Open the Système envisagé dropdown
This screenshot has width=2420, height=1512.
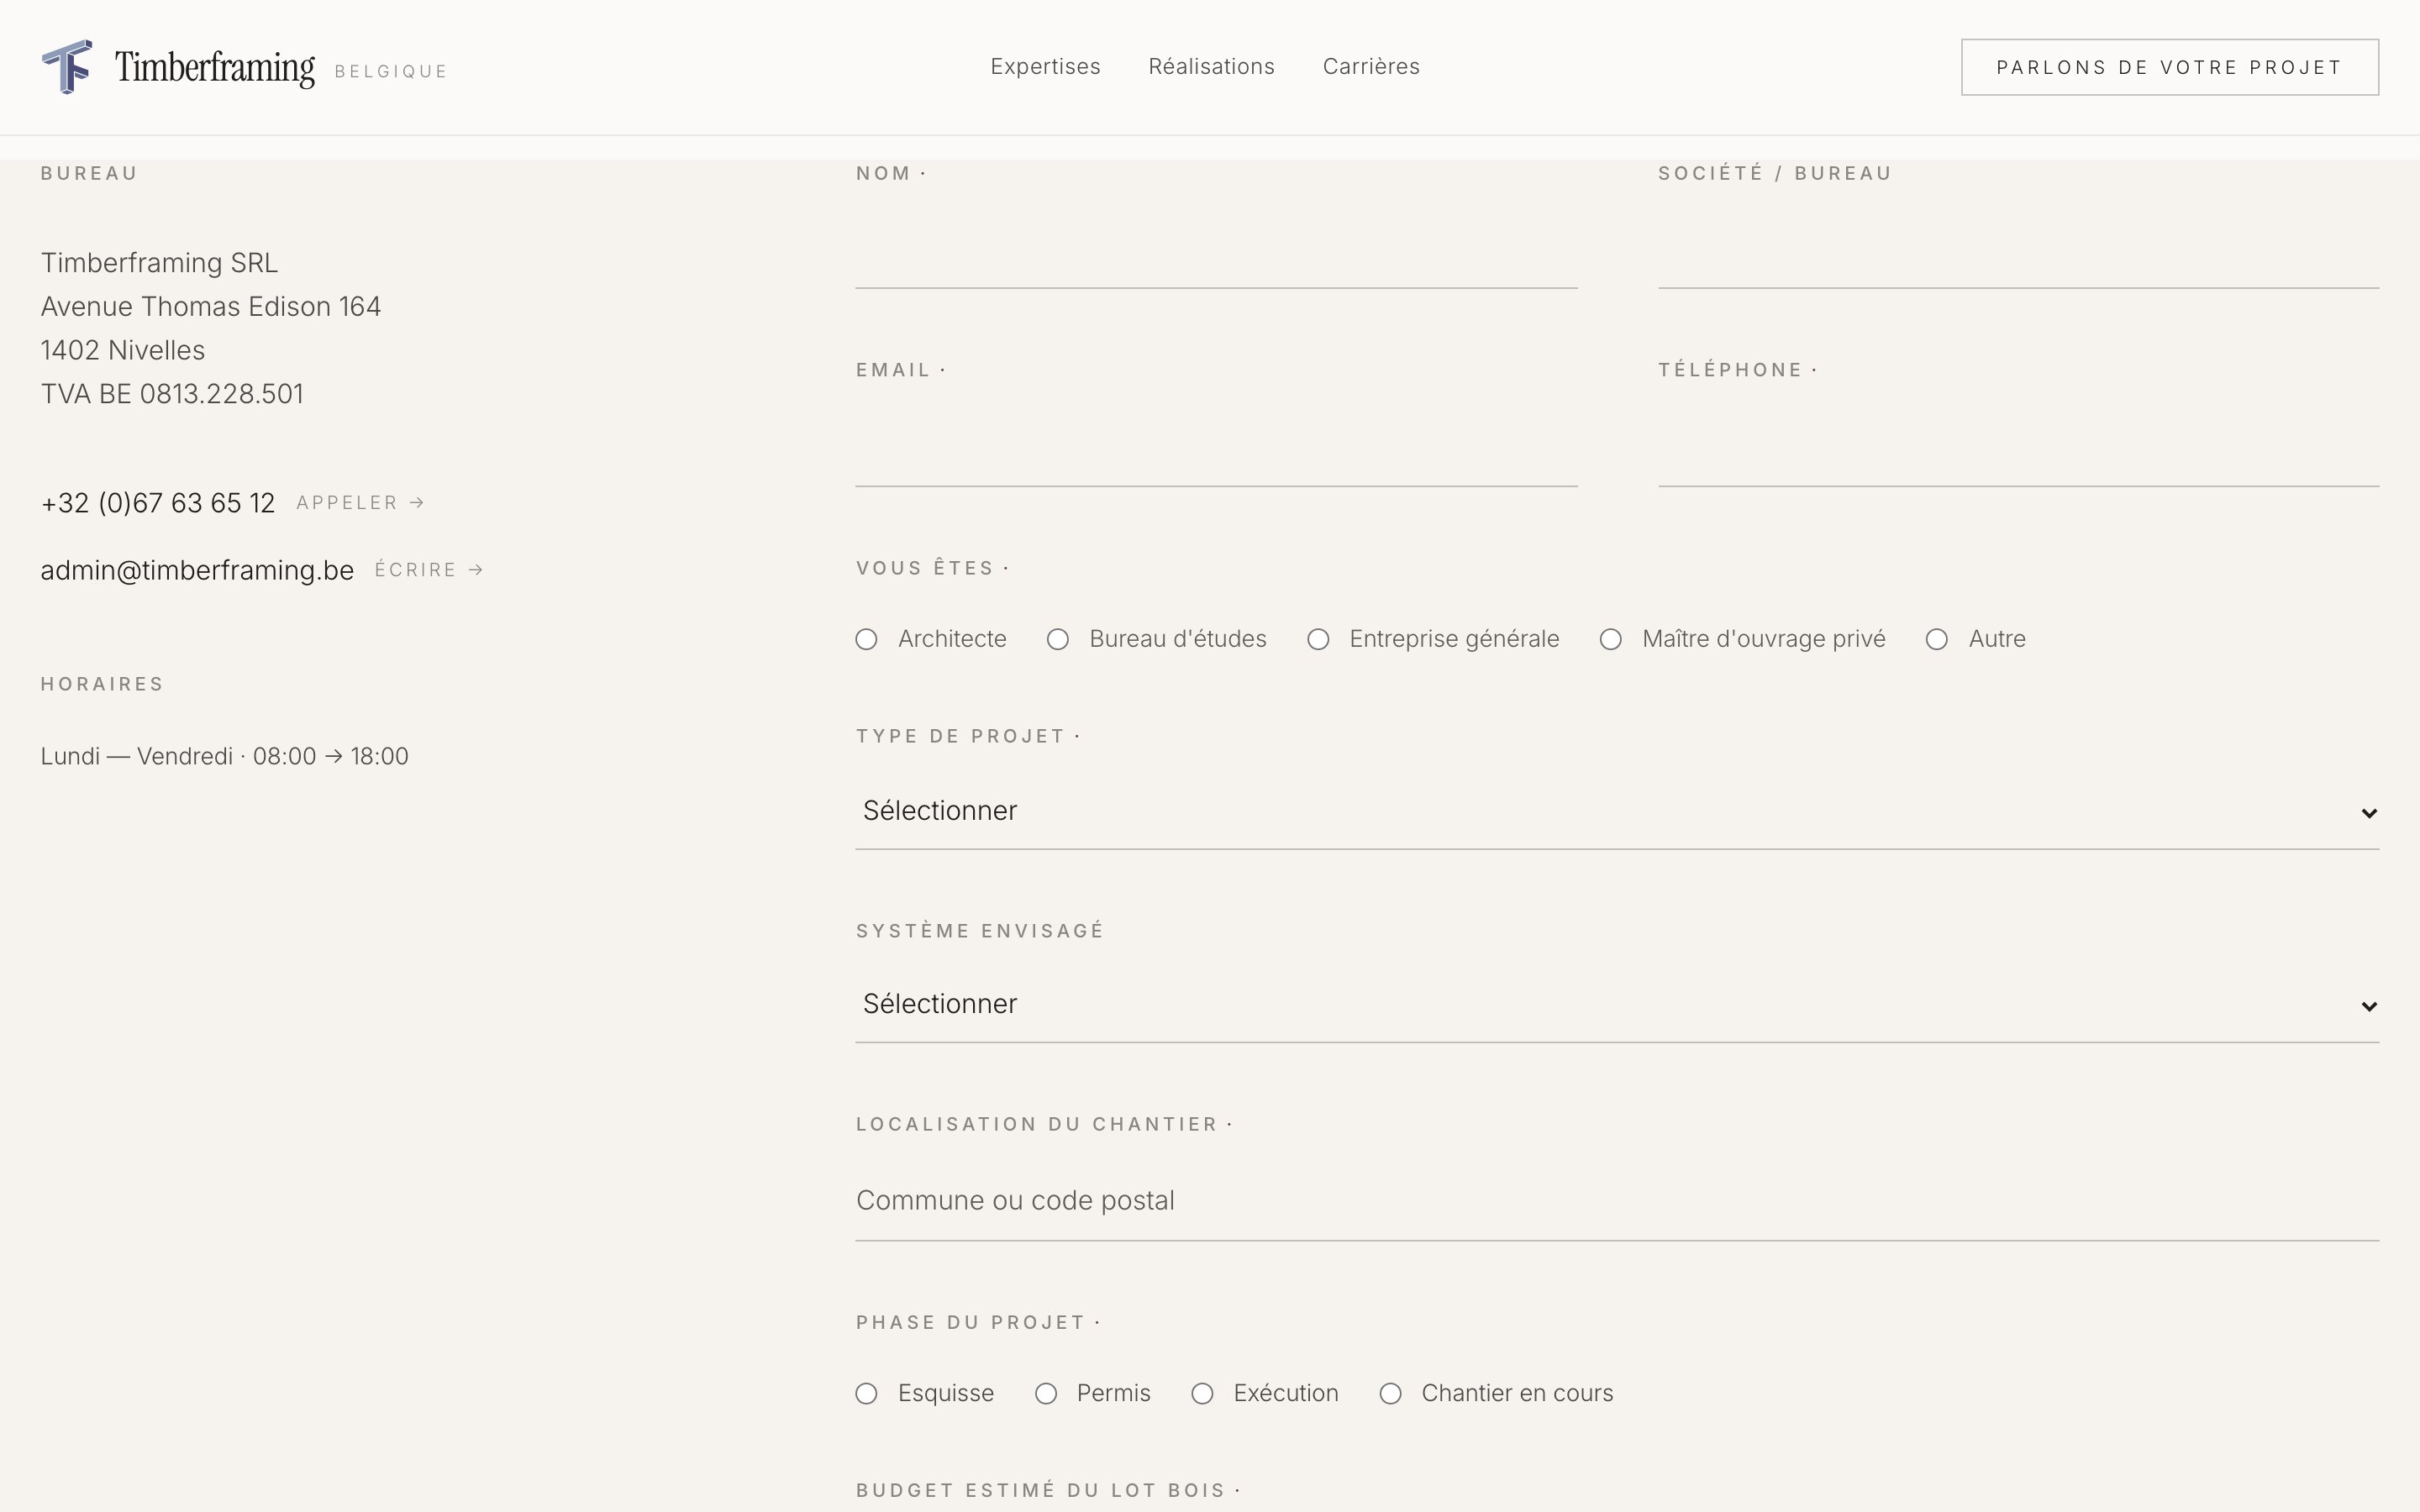click(1617, 1004)
